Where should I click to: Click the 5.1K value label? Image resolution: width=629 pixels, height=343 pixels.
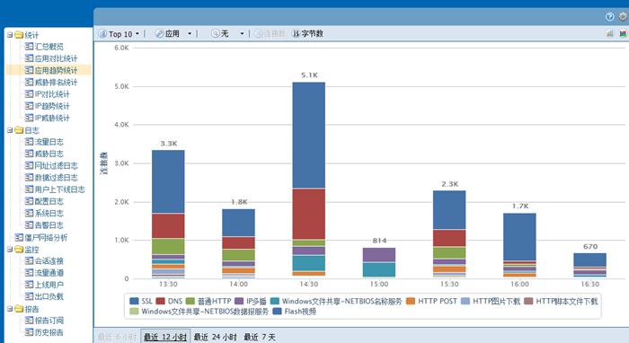click(309, 75)
